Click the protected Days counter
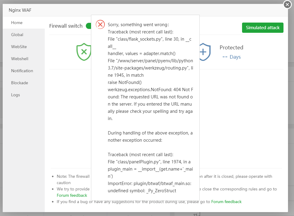294x216 pixels. pyautogui.click(x=232, y=57)
